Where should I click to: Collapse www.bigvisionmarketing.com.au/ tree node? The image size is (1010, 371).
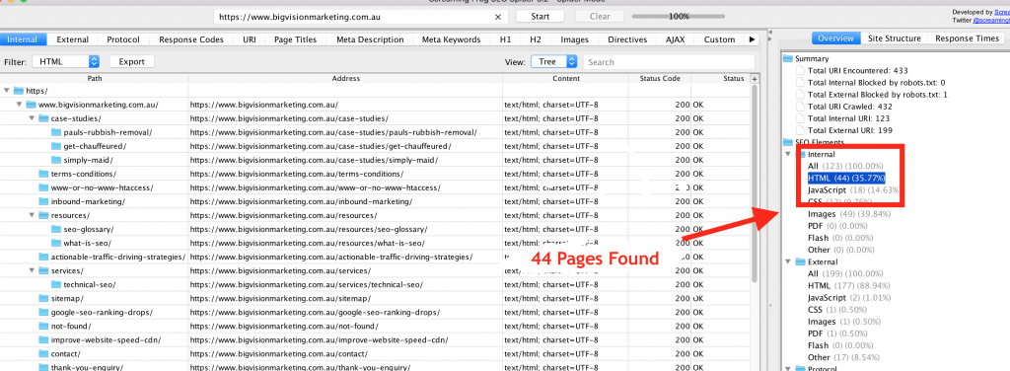pyautogui.click(x=20, y=105)
